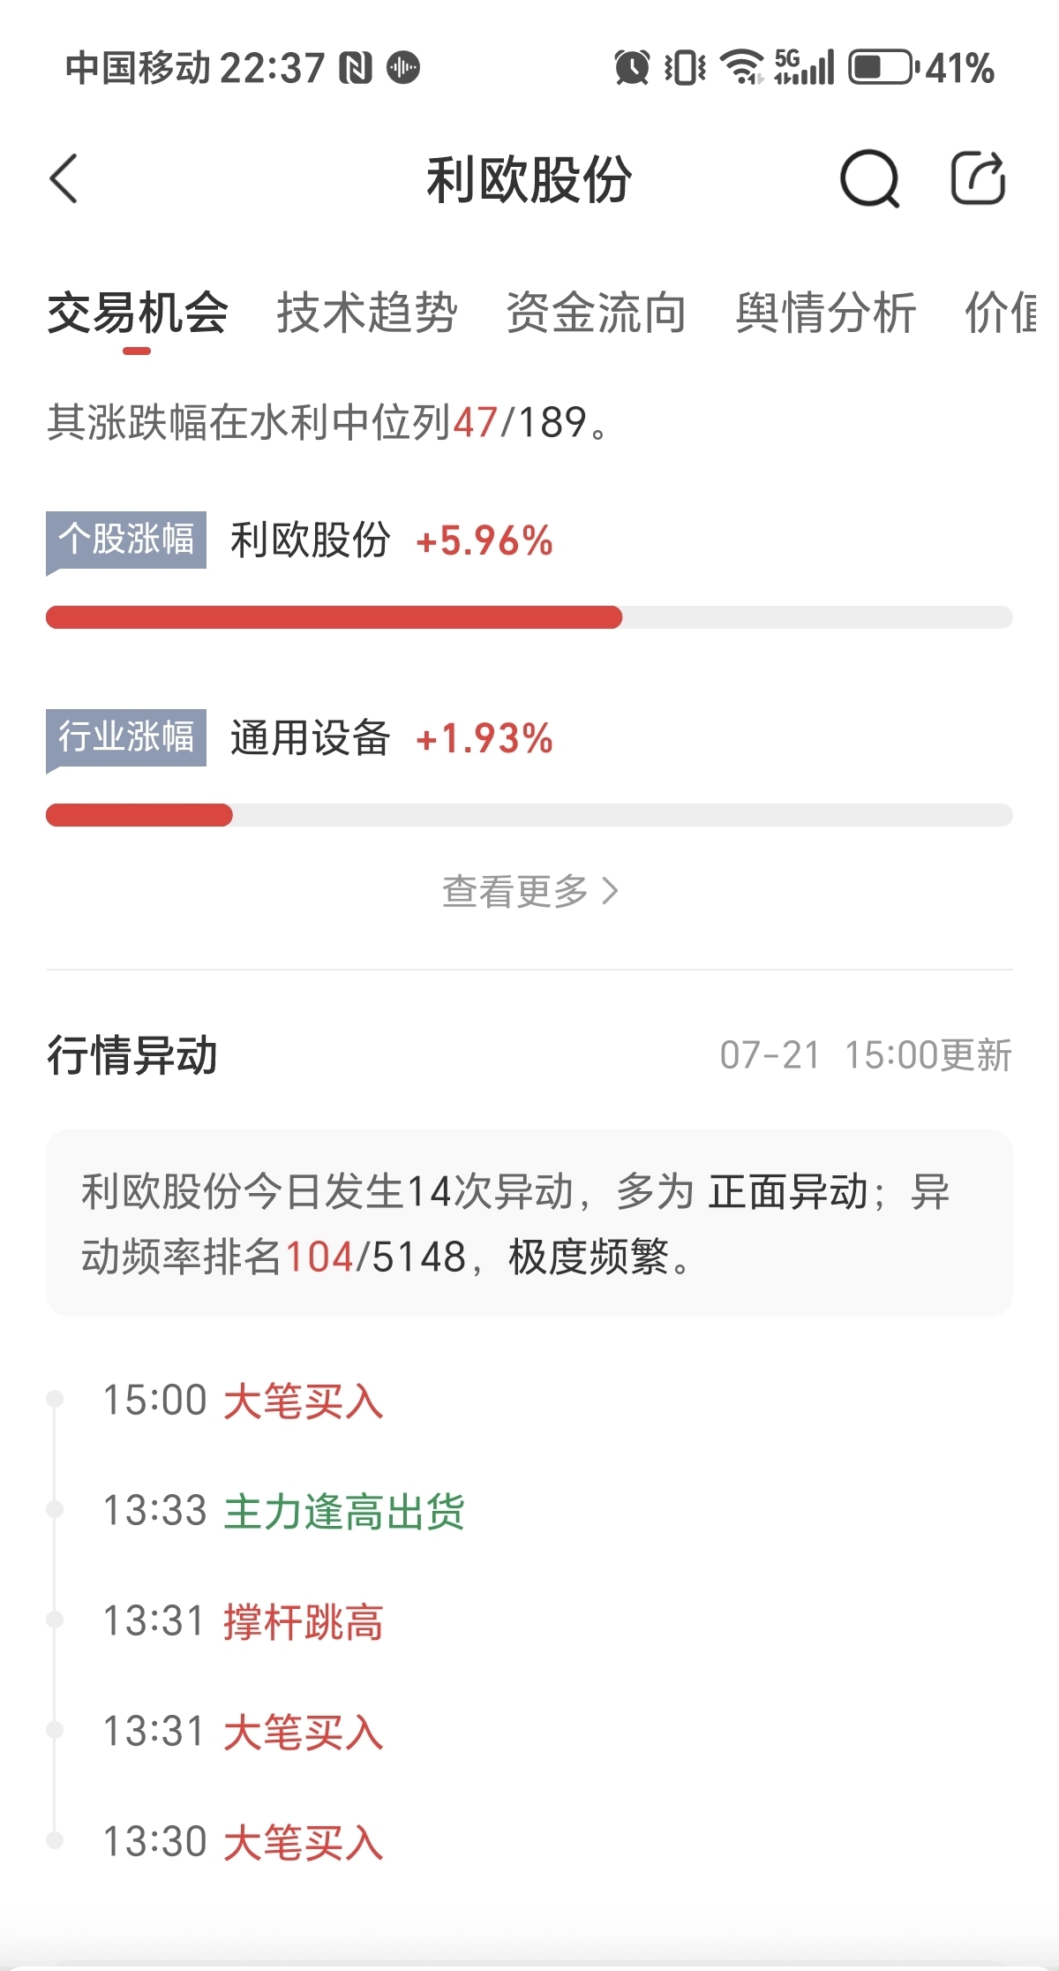
Task: Open the search magnifier icon
Action: [x=869, y=178]
